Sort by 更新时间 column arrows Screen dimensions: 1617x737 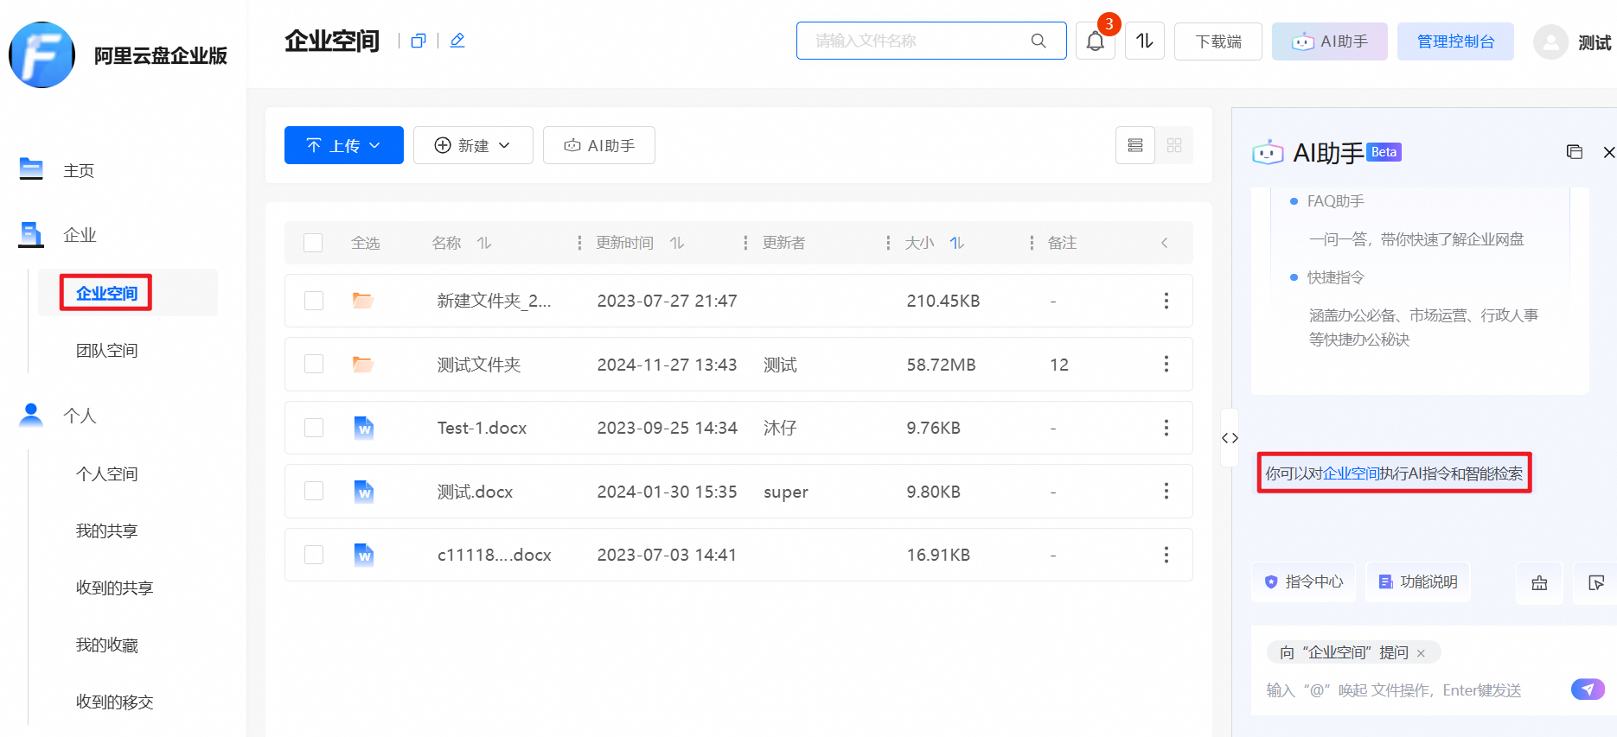click(x=677, y=243)
